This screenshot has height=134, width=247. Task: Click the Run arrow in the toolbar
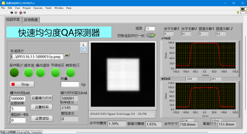pos(12,13)
